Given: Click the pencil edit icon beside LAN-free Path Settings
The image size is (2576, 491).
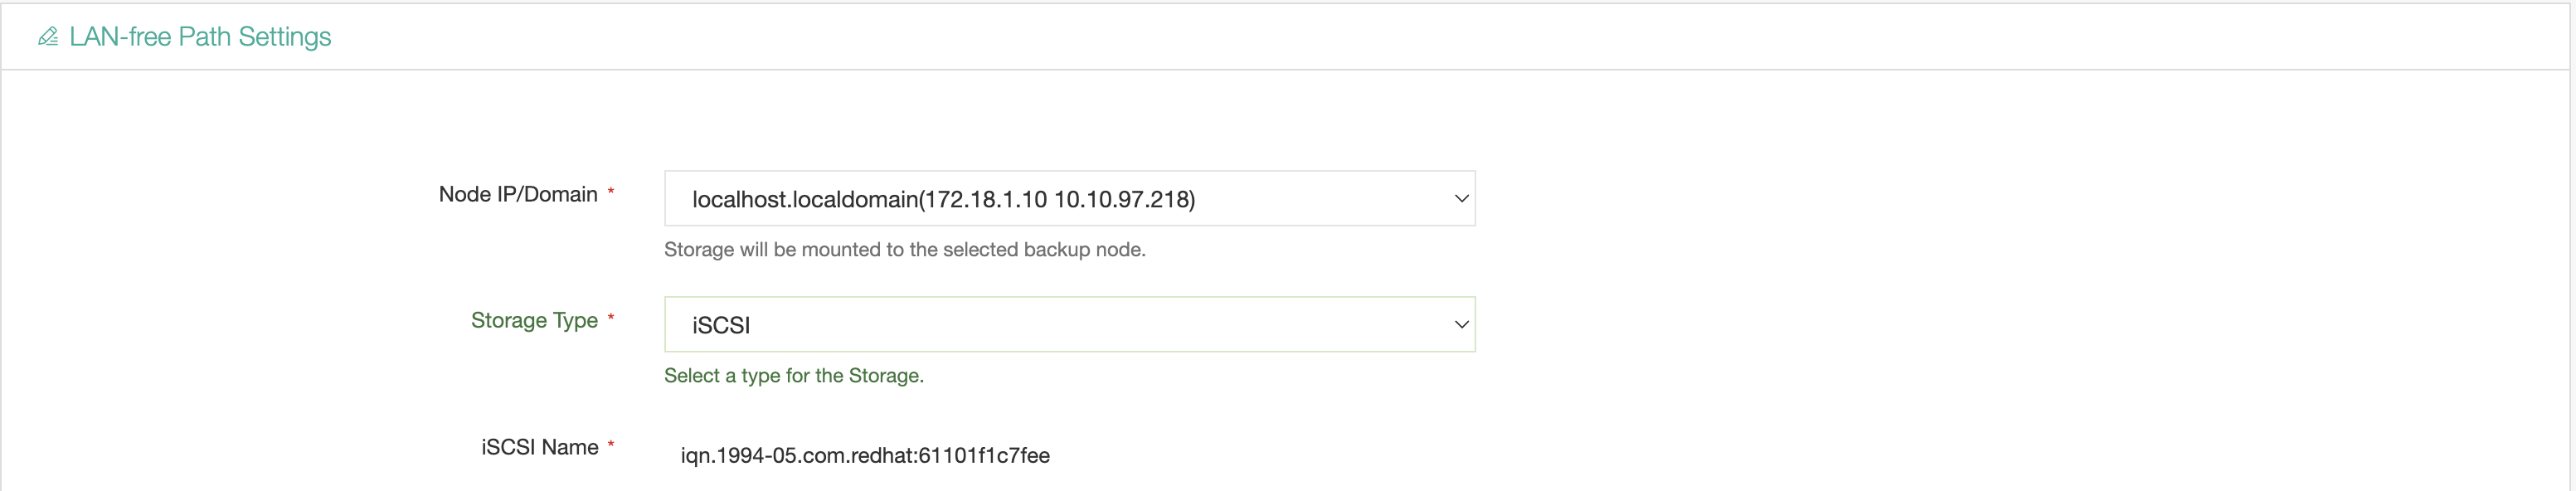Looking at the screenshot, I should click(x=47, y=36).
